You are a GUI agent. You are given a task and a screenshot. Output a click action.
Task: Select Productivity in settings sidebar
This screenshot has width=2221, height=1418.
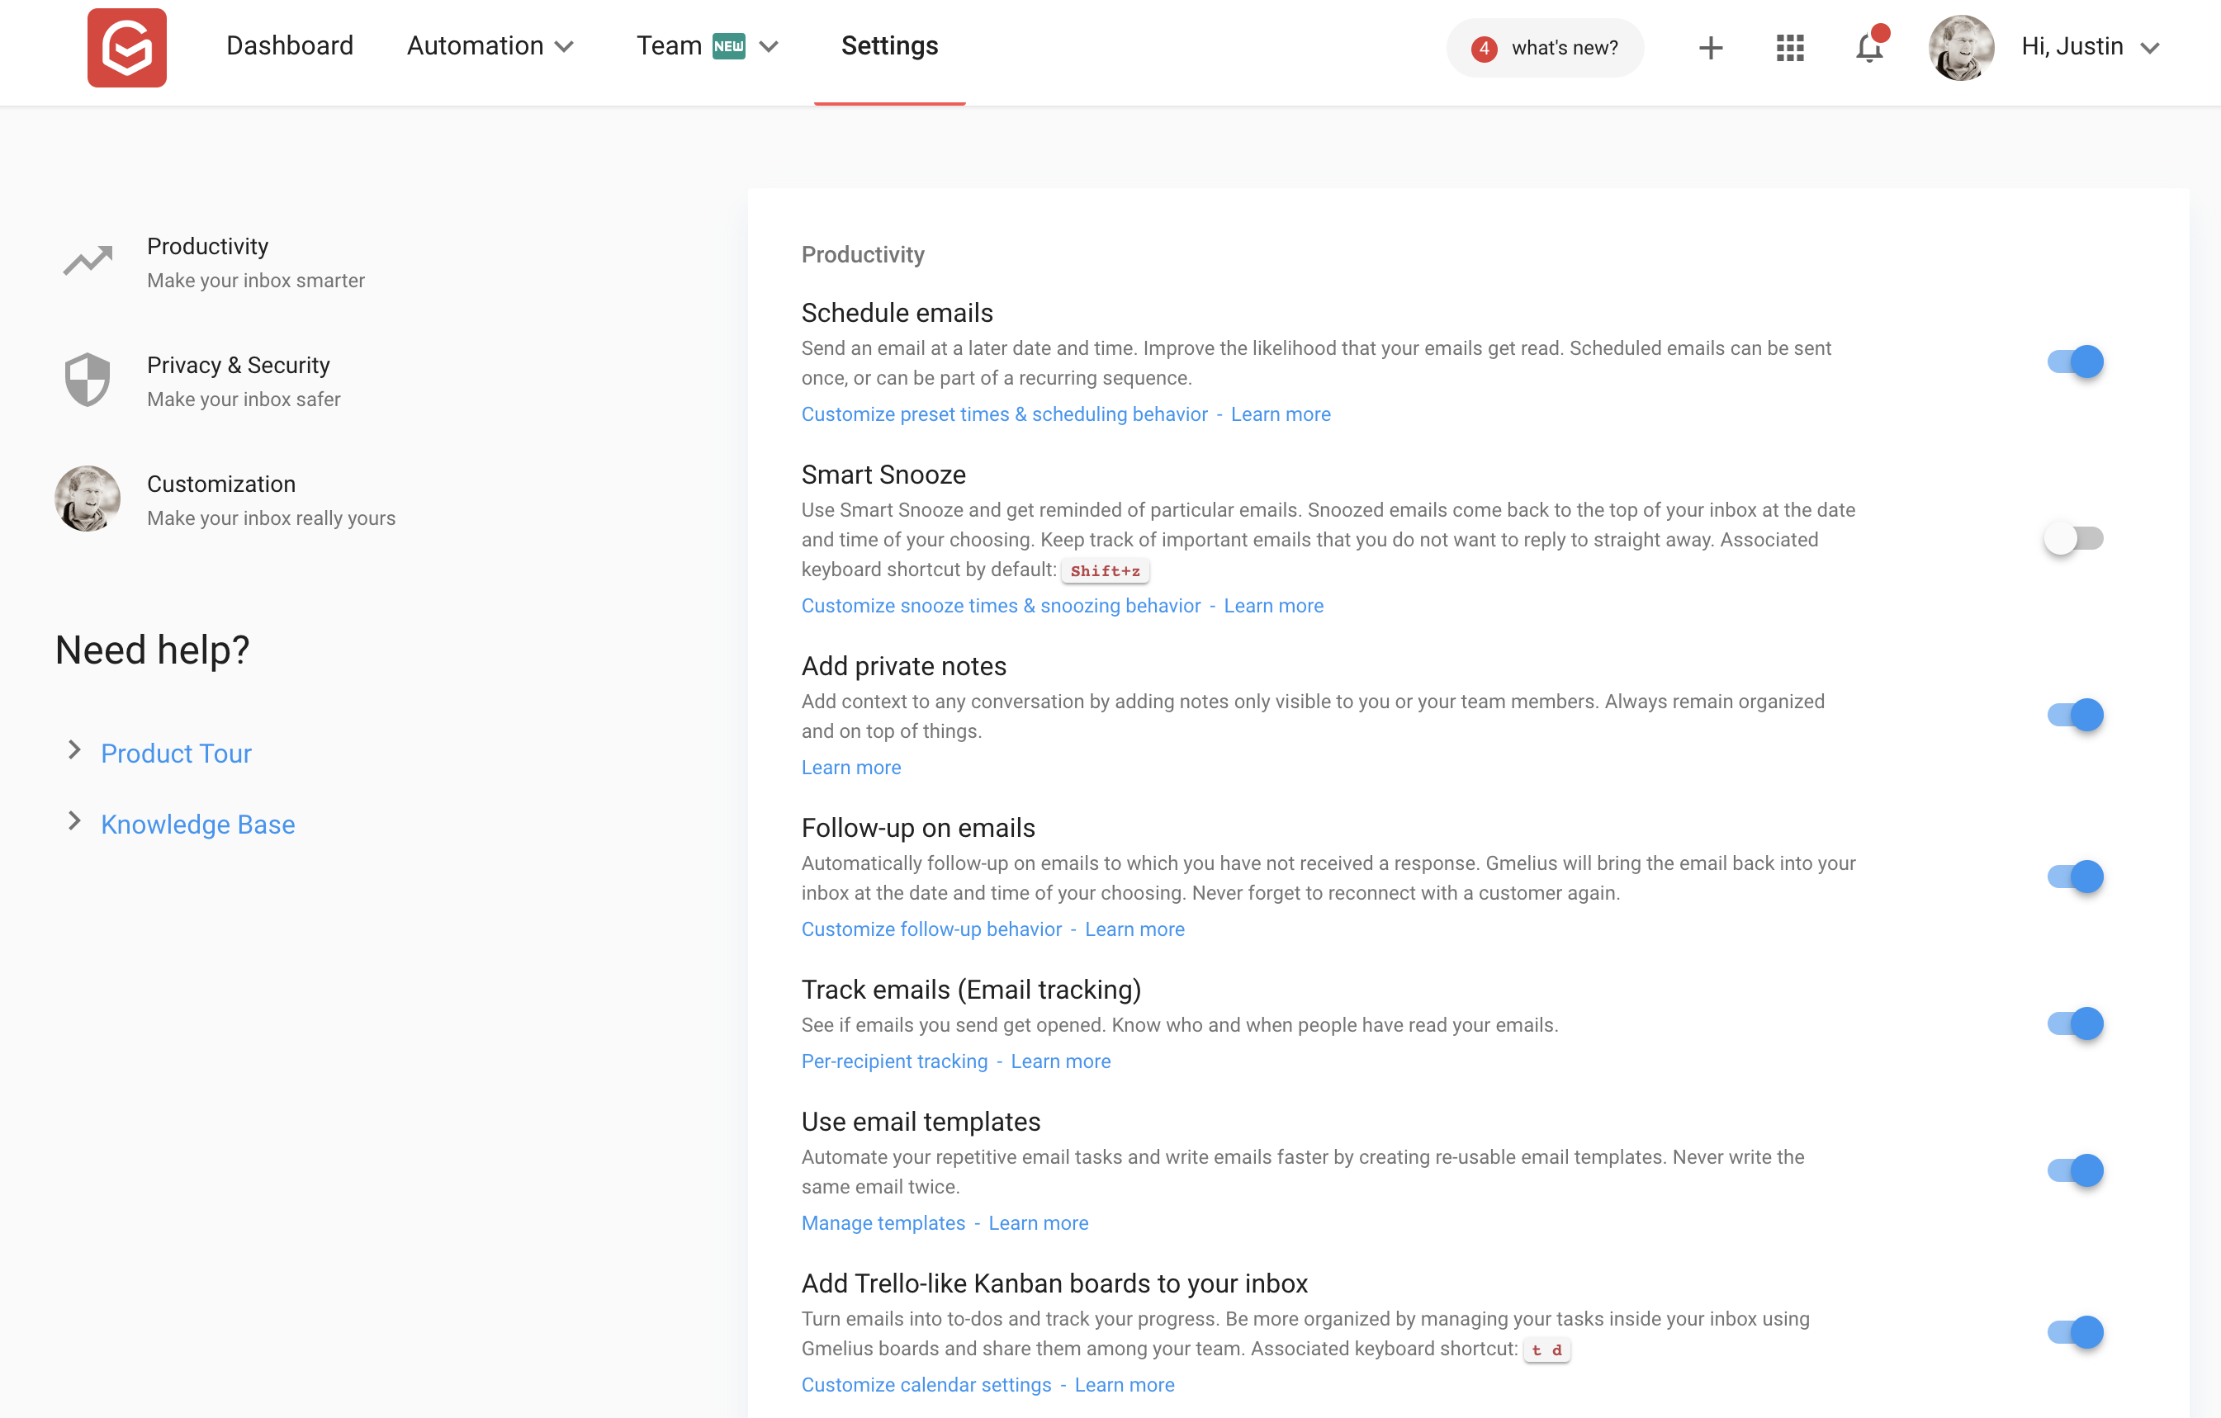click(214, 262)
